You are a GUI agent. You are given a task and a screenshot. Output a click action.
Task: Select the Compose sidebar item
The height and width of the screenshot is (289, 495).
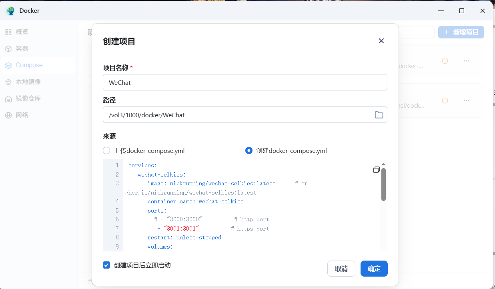(x=38, y=65)
